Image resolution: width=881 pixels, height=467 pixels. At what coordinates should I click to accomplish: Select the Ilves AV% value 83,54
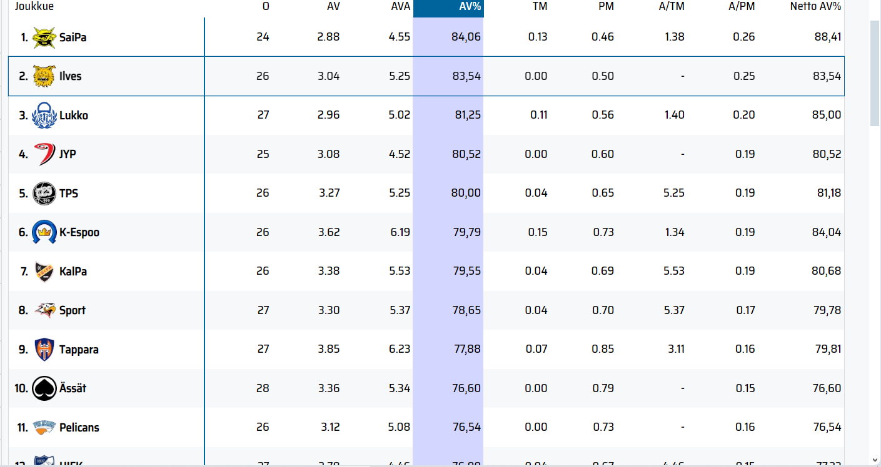pyautogui.click(x=466, y=76)
